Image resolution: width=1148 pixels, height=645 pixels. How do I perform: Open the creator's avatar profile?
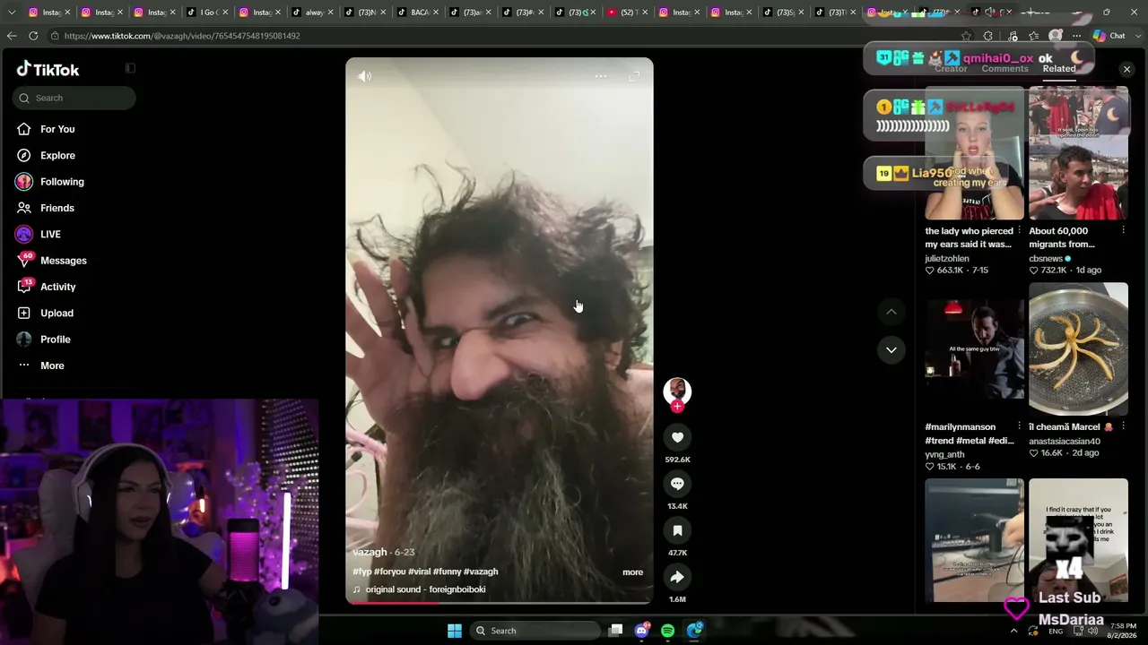(x=677, y=391)
